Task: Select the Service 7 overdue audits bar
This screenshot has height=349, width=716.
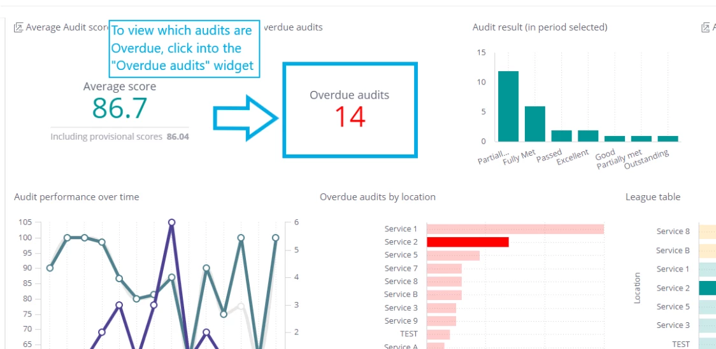Action: pyautogui.click(x=444, y=268)
